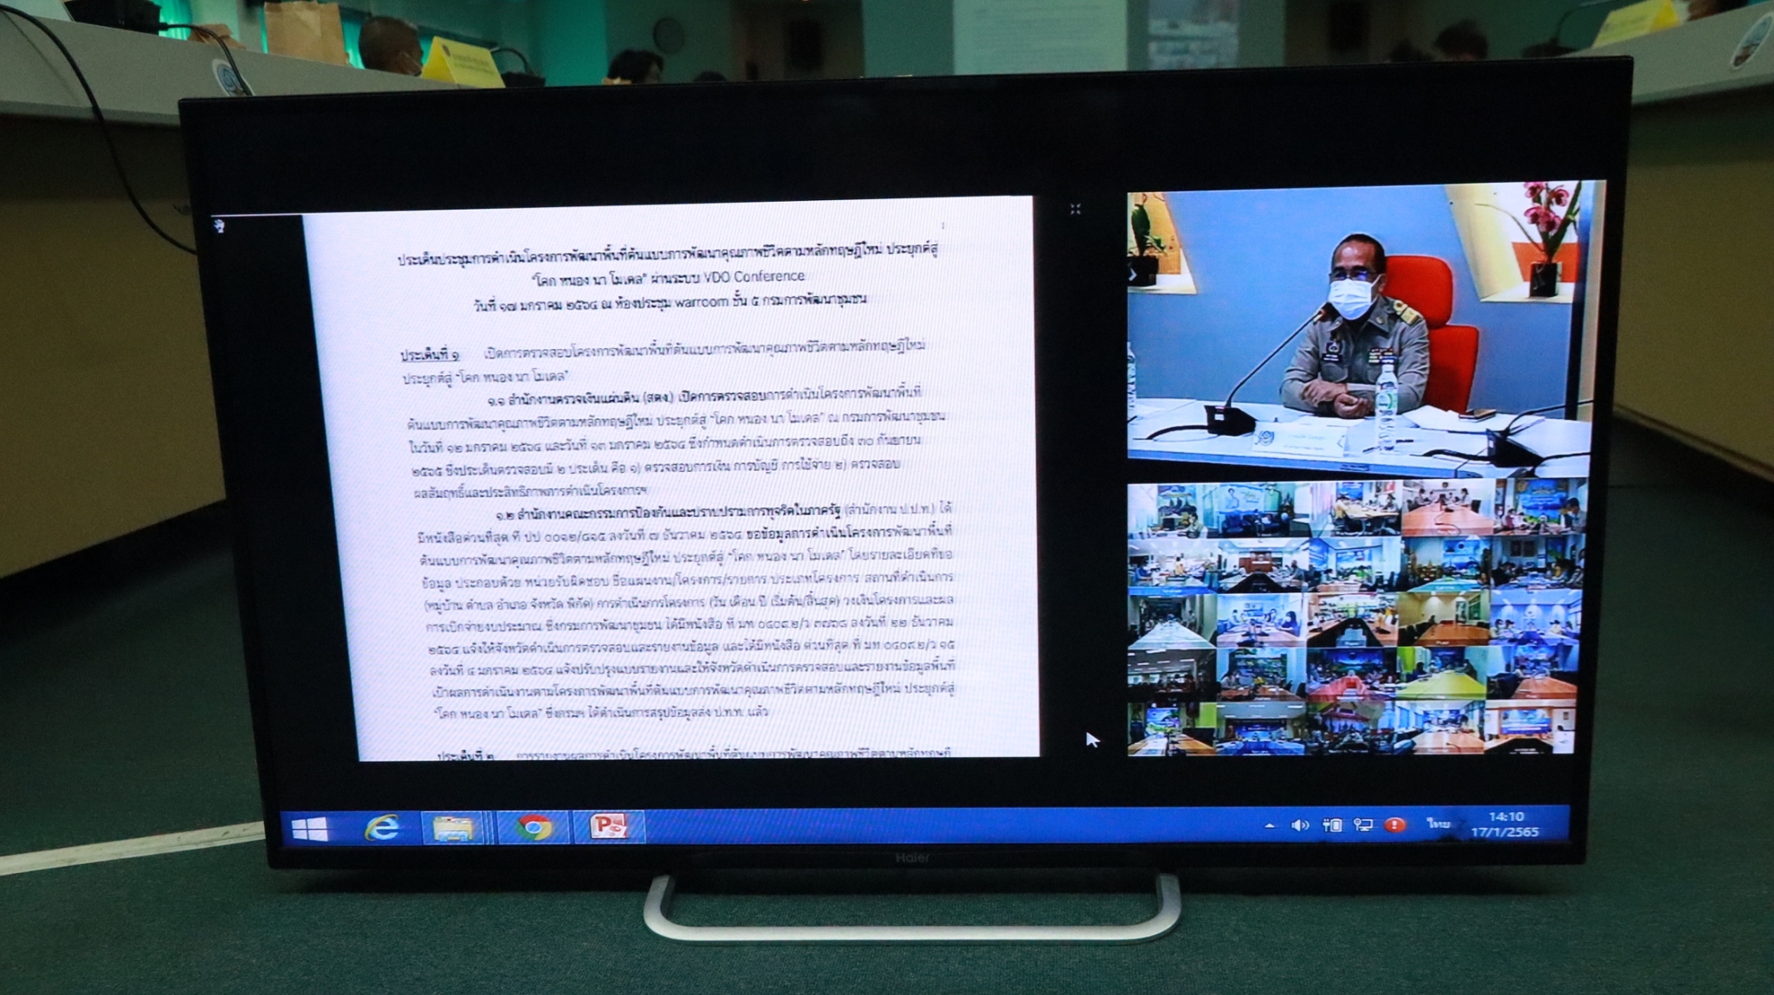Open the network connection tray icon

point(1363,824)
